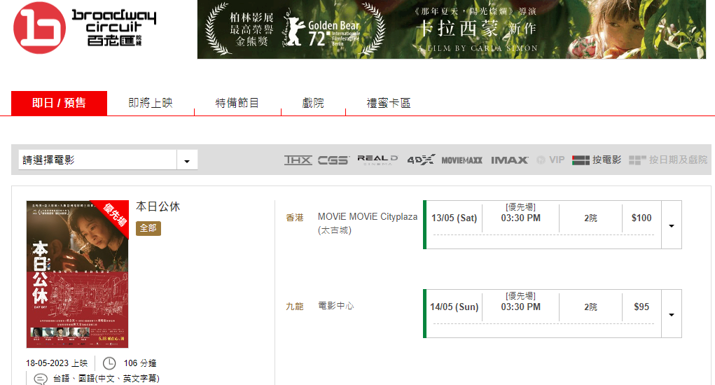Click the speech bubble language icon
The height and width of the screenshot is (385, 715).
(x=41, y=379)
